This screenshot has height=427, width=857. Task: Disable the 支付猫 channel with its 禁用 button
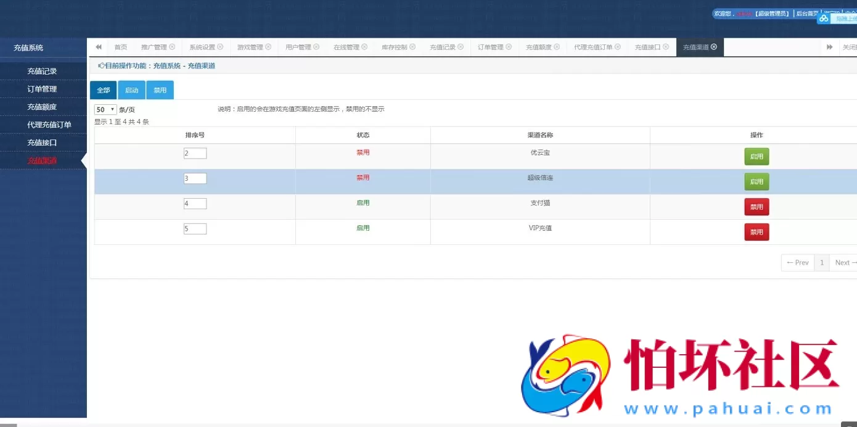(757, 206)
